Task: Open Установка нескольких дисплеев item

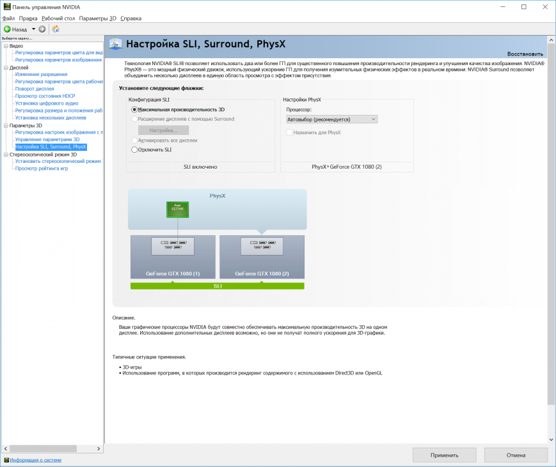Action: [x=51, y=118]
